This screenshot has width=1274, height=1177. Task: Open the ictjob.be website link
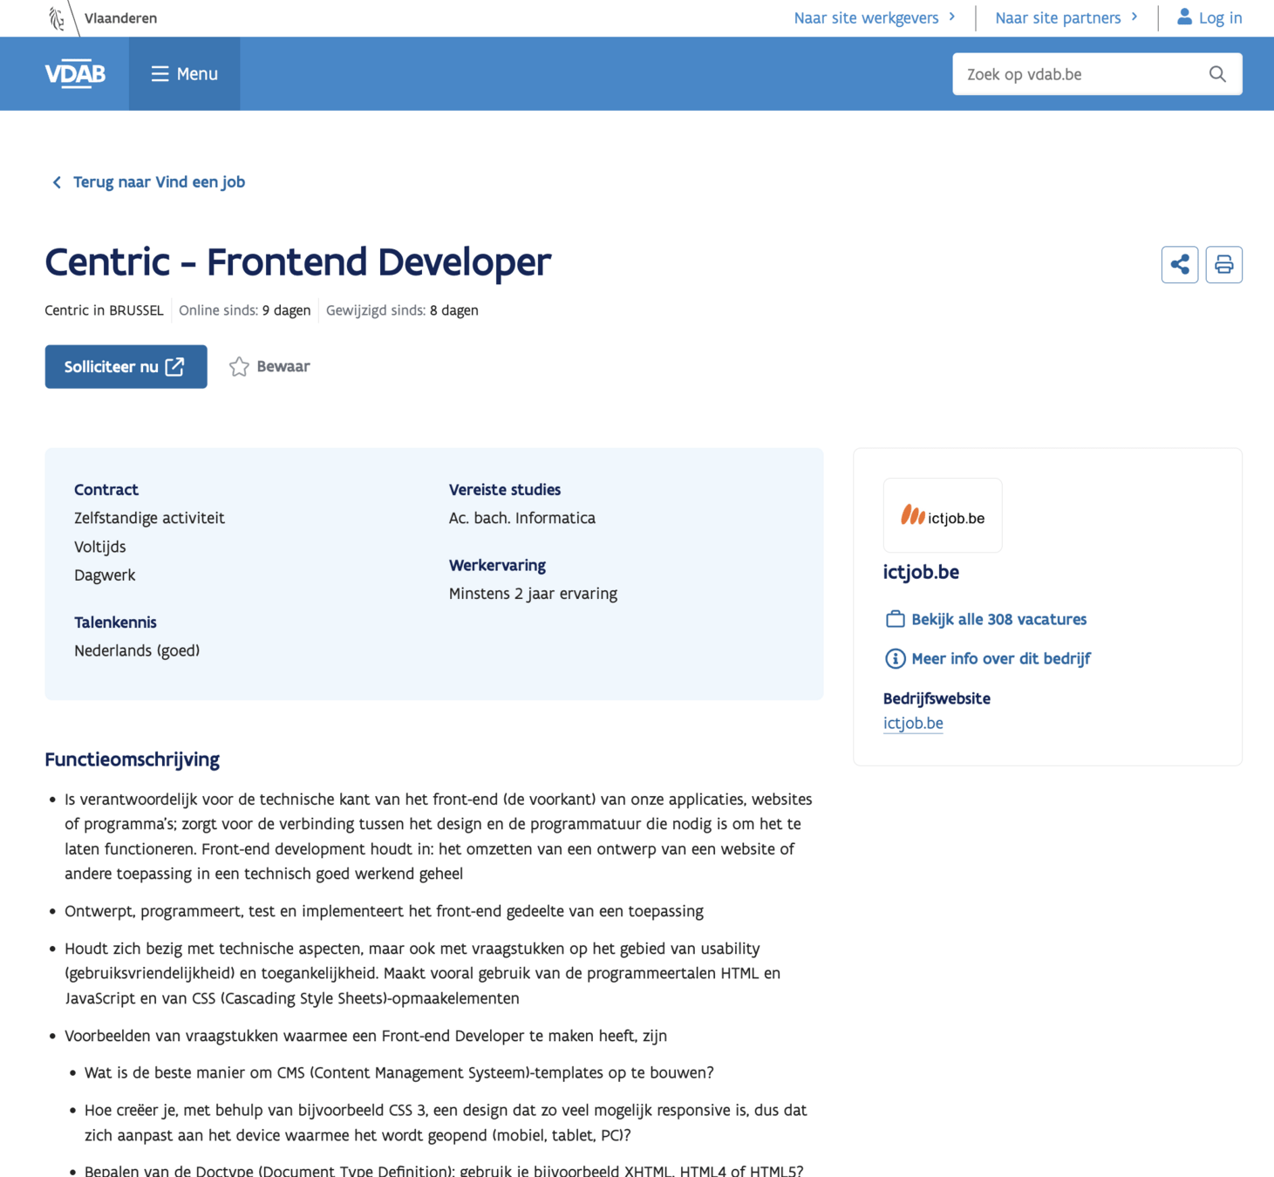pos(913,723)
